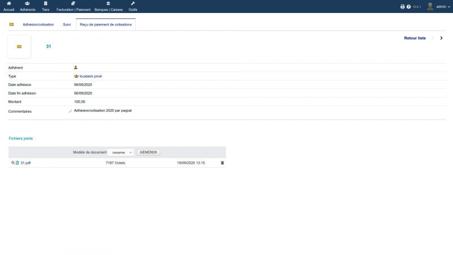The image size is (453, 255).
Task: Open the locataire privé type link
Action: [x=91, y=76]
